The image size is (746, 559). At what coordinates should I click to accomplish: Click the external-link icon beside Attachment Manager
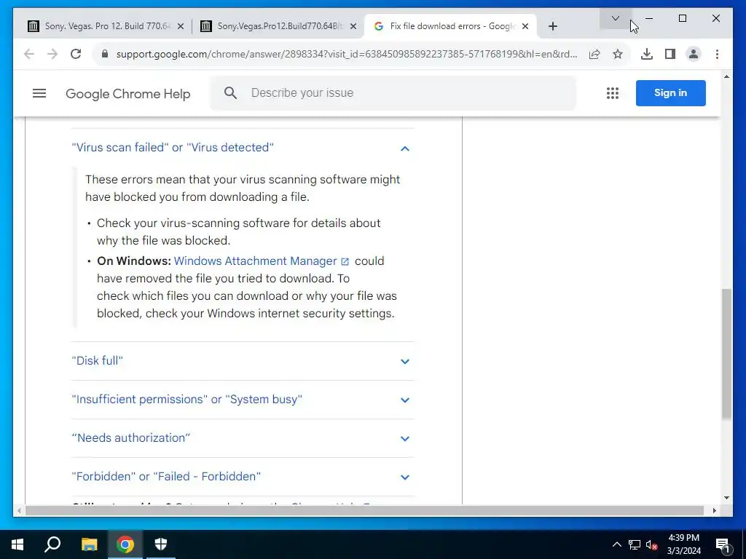[345, 261]
